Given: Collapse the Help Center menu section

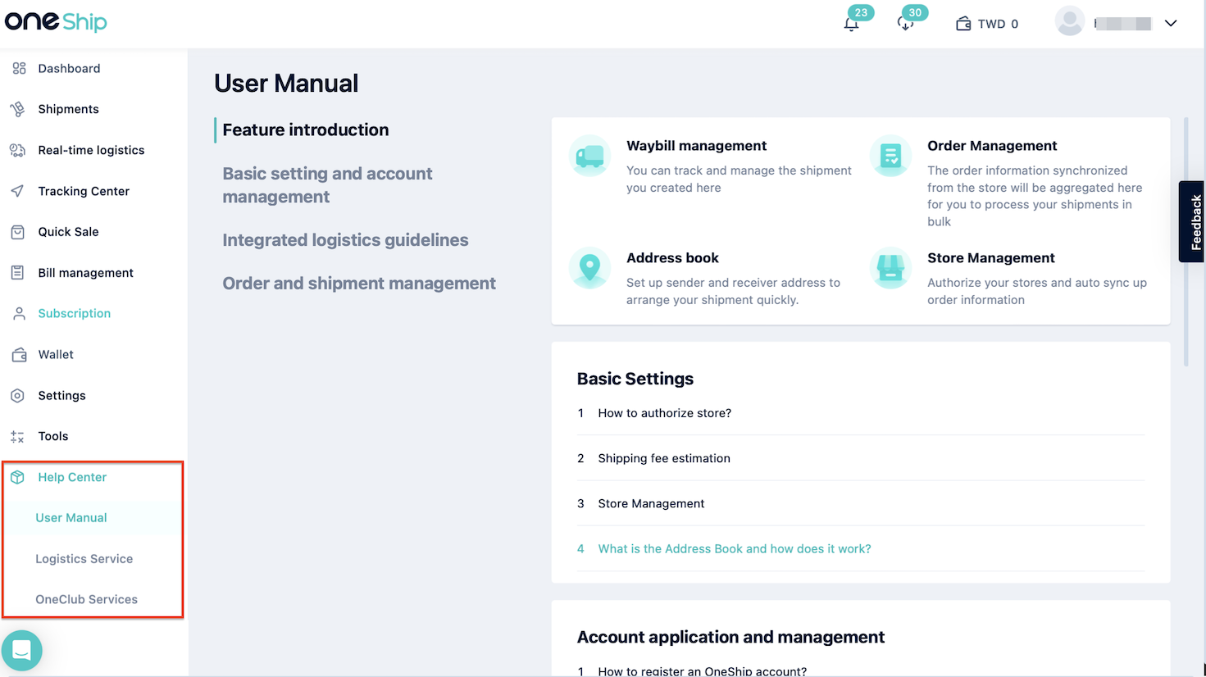Looking at the screenshot, I should 72,477.
